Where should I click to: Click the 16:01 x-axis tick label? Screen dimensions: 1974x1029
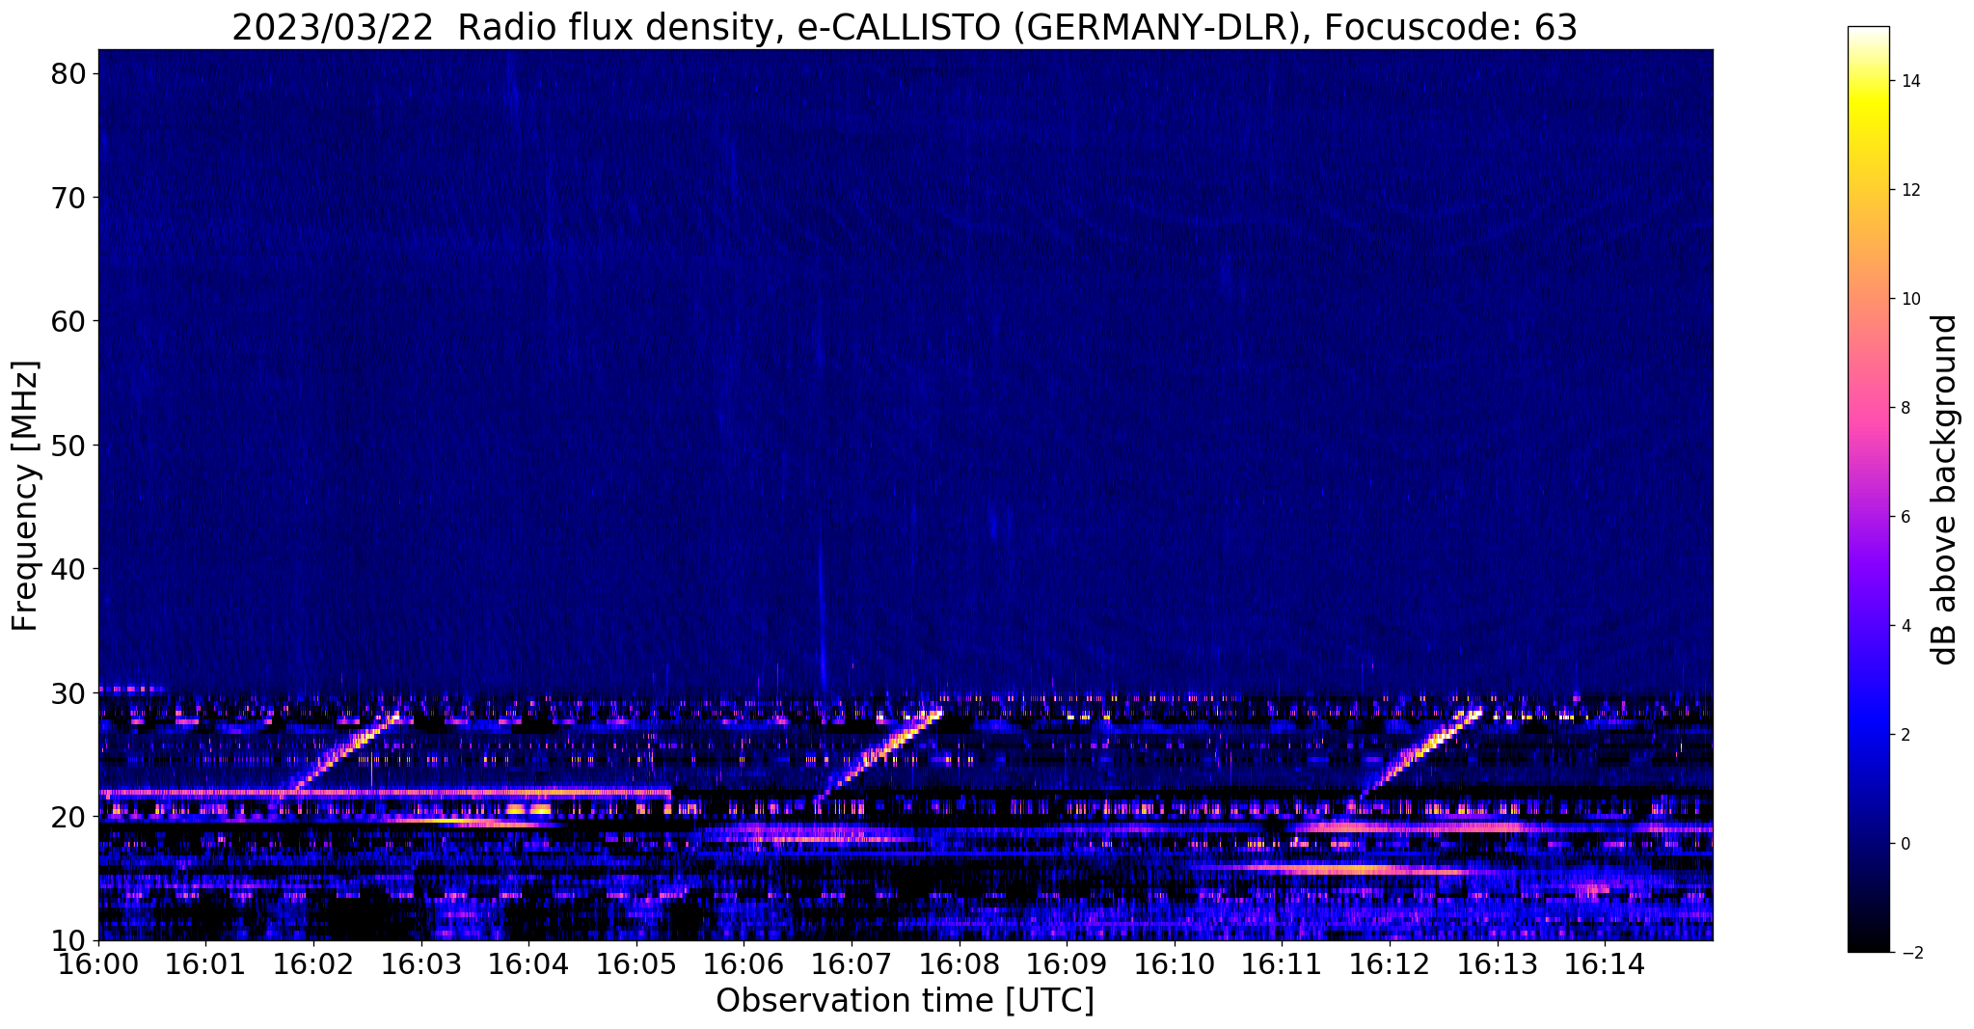pos(205,964)
